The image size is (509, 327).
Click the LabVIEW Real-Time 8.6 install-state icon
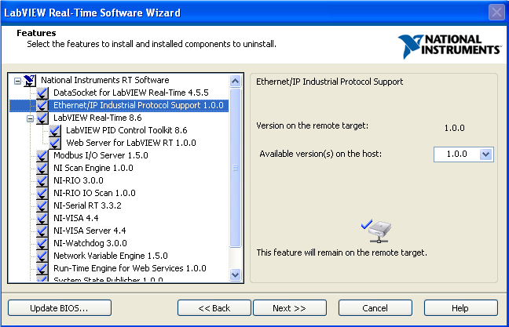[x=42, y=118]
